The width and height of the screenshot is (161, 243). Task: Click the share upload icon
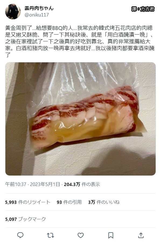[x=141, y=235]
